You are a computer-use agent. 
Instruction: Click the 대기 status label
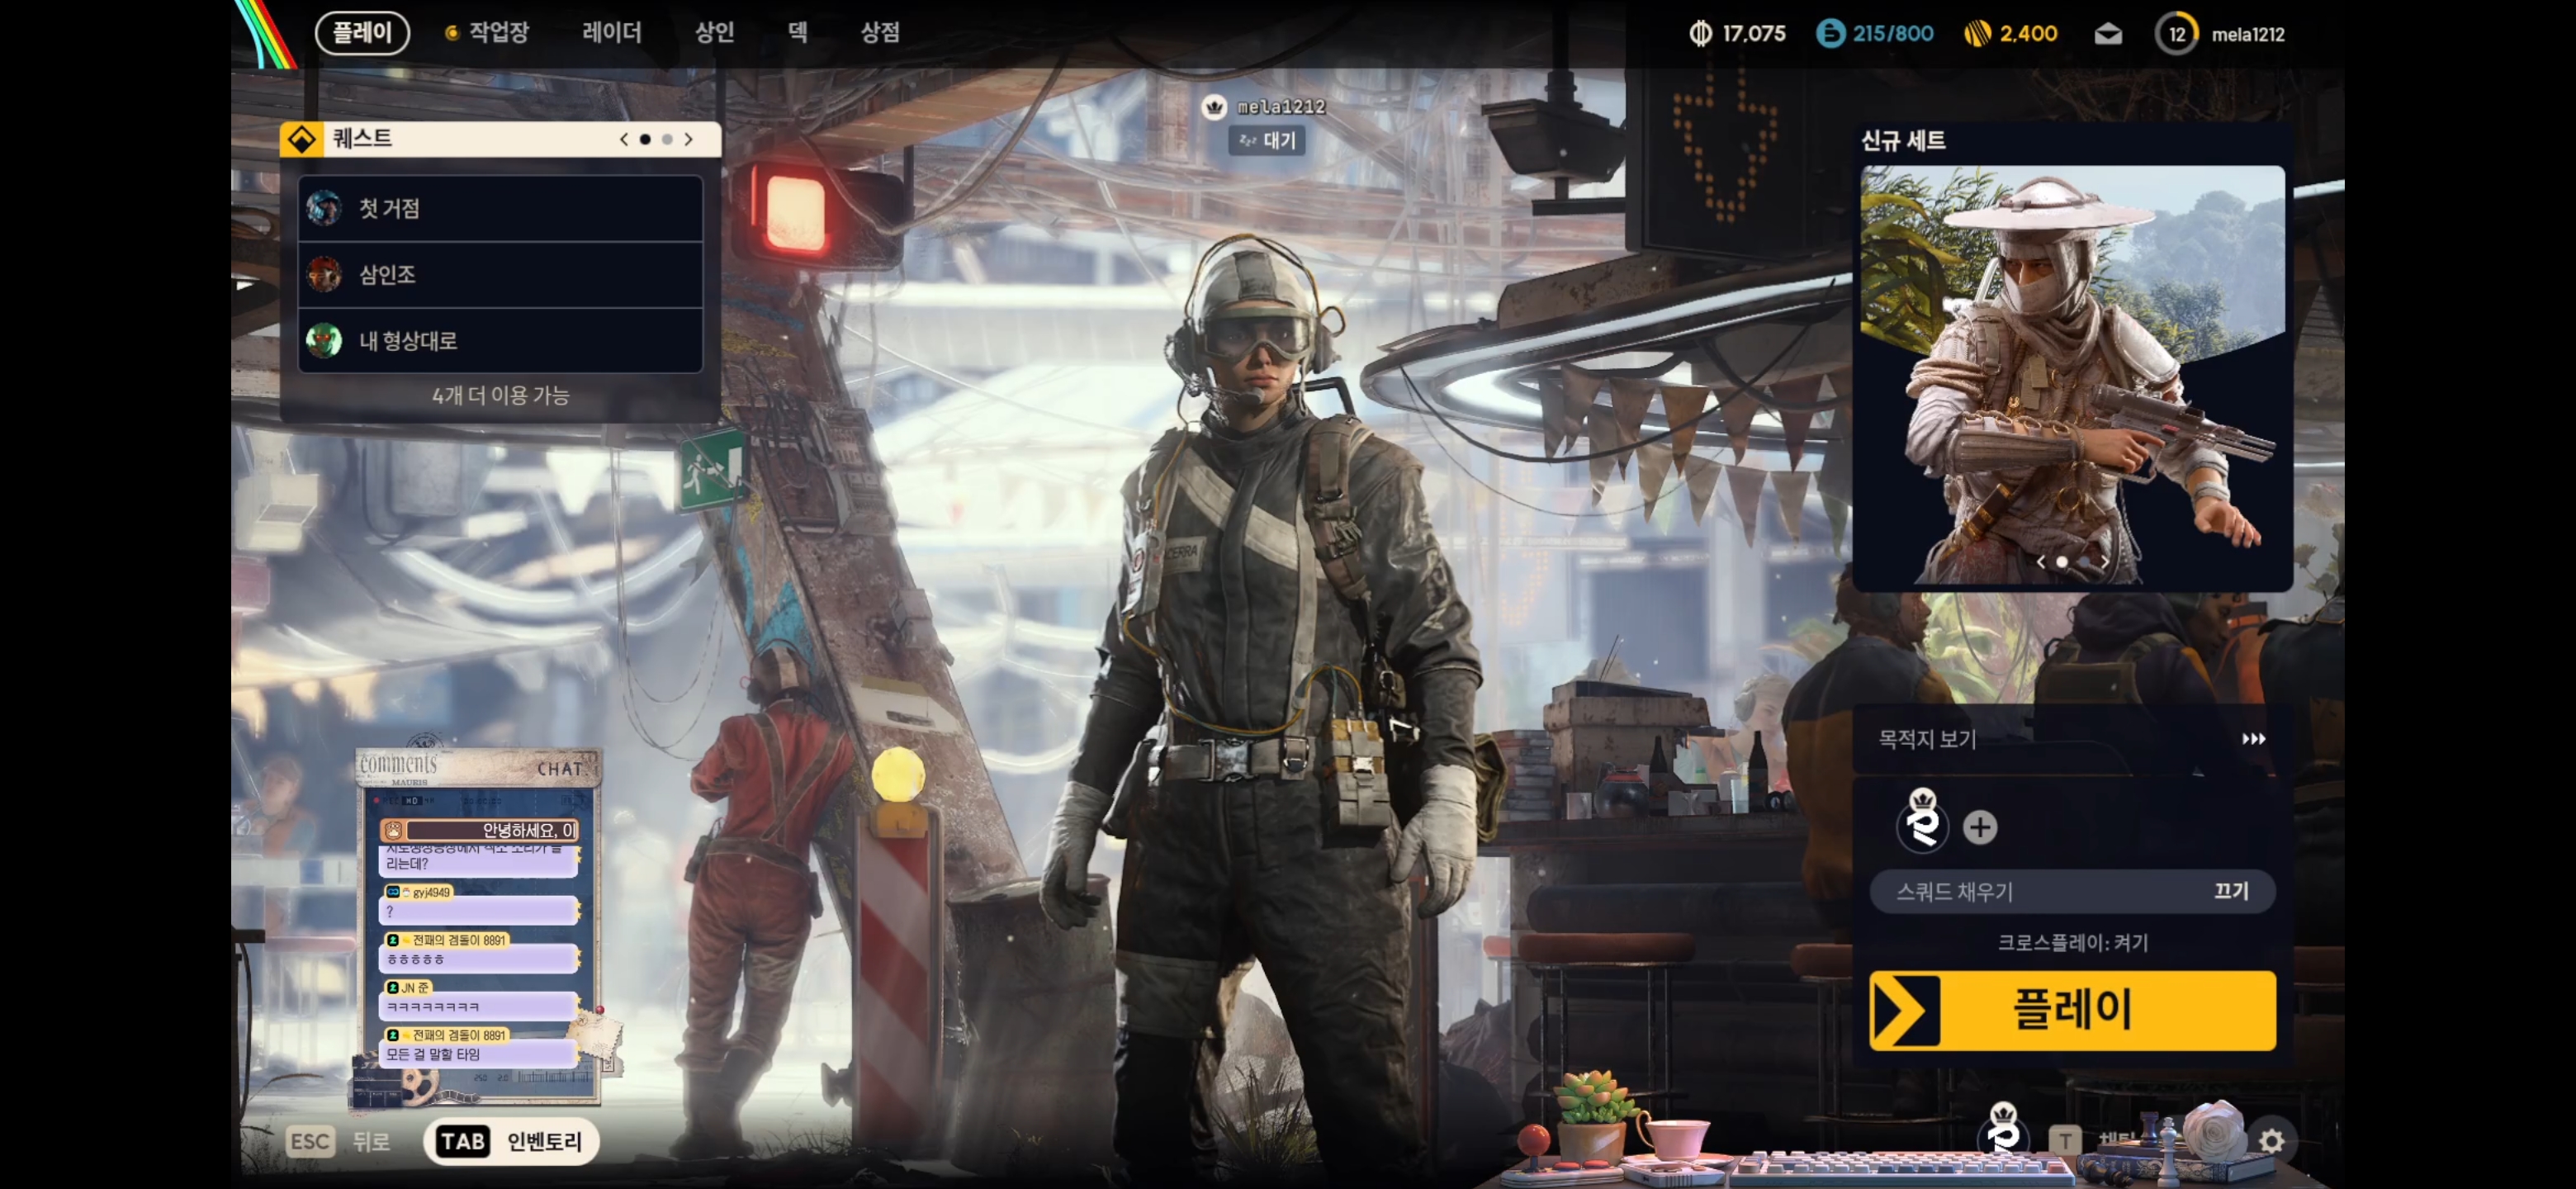click(1267, 141)
